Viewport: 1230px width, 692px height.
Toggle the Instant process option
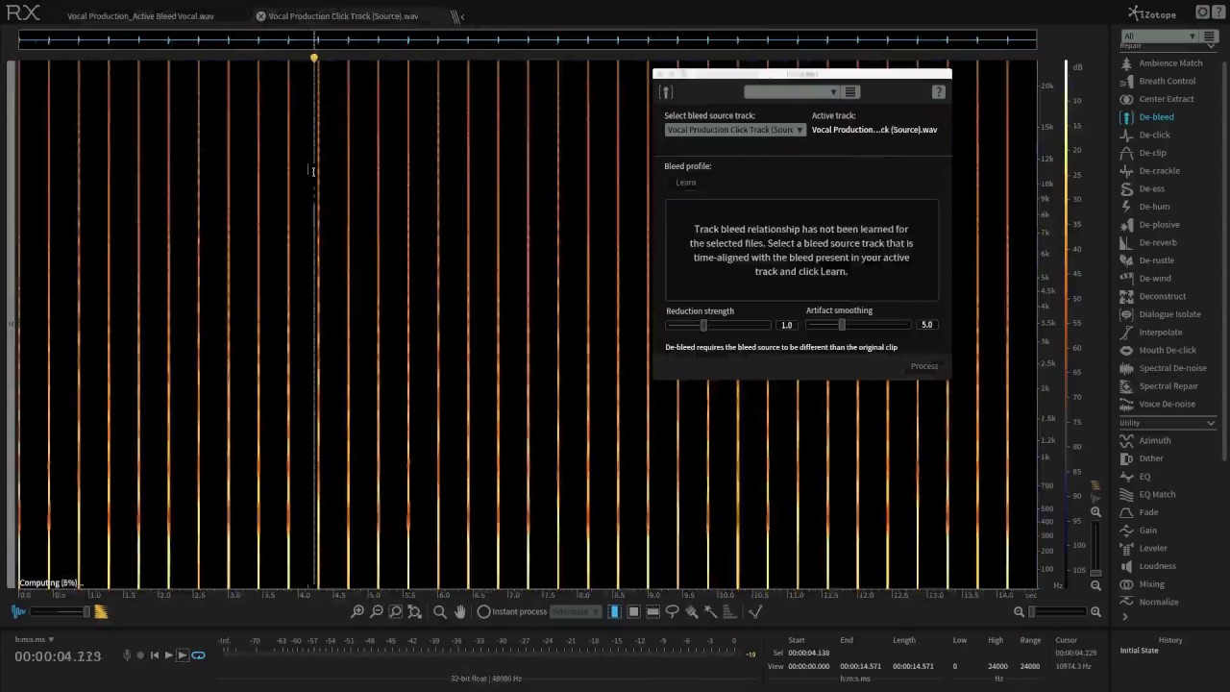coord(512,611)
